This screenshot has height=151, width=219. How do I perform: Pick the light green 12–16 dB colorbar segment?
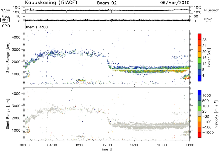point(200,61)
